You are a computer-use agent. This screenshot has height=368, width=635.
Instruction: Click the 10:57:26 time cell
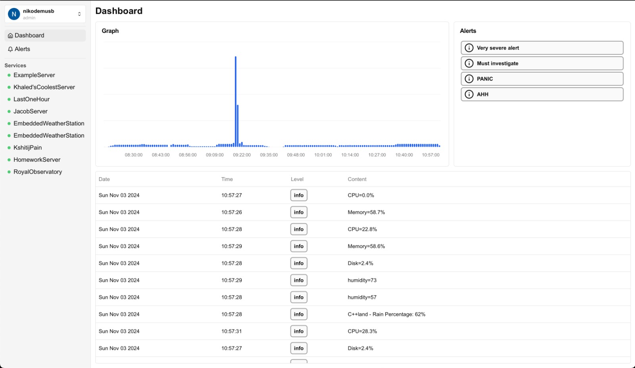[232, 213]
